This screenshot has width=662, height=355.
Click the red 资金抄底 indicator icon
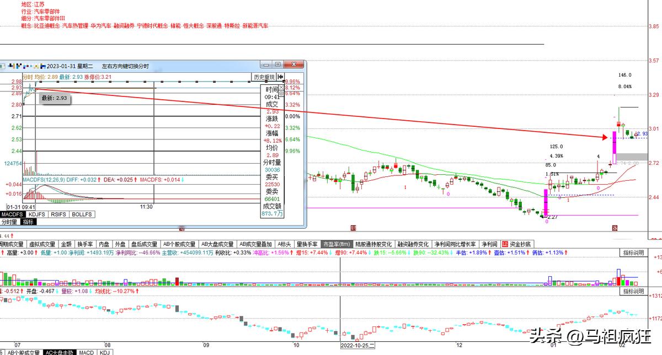504,244
